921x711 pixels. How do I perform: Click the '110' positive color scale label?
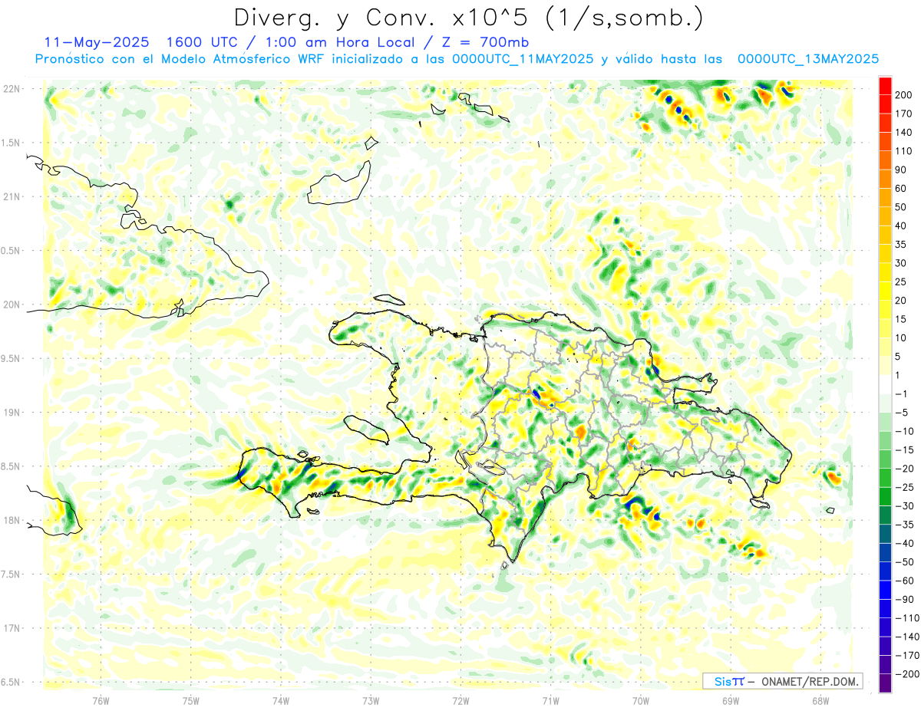(x=905, y=151)
